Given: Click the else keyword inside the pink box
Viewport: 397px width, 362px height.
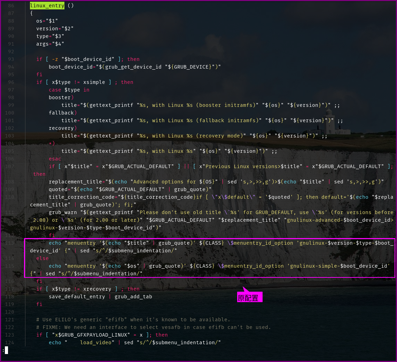Looking at the screenshot, I should [42, 258].
